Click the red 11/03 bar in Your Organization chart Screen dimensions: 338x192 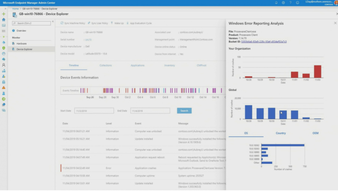click(318, 72)
